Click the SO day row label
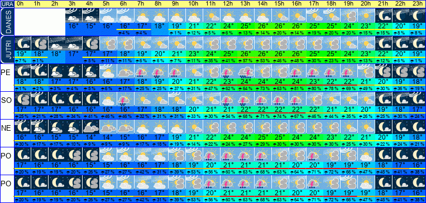Viewport: 426px width, 203px height. 6,101
